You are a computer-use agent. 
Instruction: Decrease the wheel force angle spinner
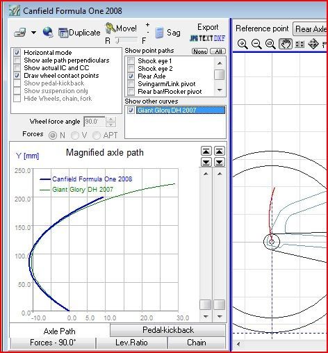click(110, 124)
